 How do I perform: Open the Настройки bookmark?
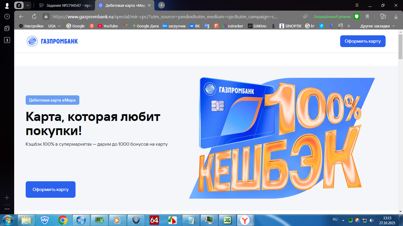(x=31, y=26)
